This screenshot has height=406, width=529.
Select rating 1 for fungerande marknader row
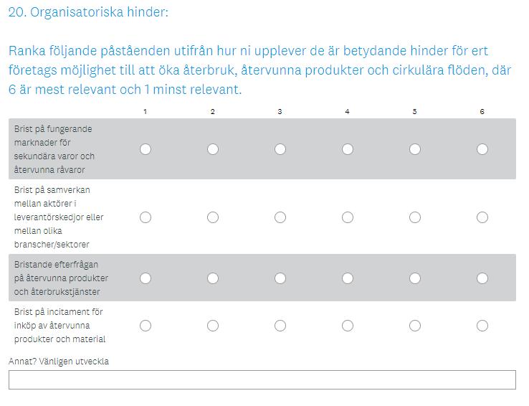(146, 149)
